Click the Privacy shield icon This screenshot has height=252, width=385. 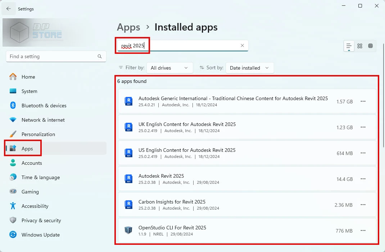coord(13,220)
